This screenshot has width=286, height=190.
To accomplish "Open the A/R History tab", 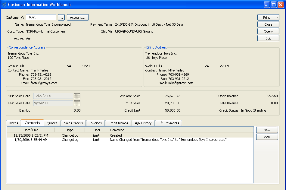I will point(143,123).
